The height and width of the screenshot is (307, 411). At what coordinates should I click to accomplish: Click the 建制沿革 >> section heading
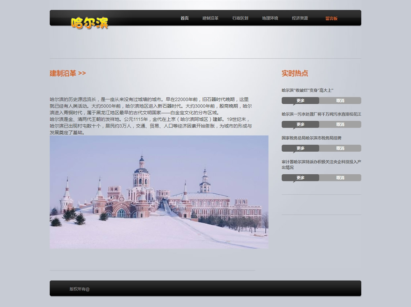coord(68,73)
